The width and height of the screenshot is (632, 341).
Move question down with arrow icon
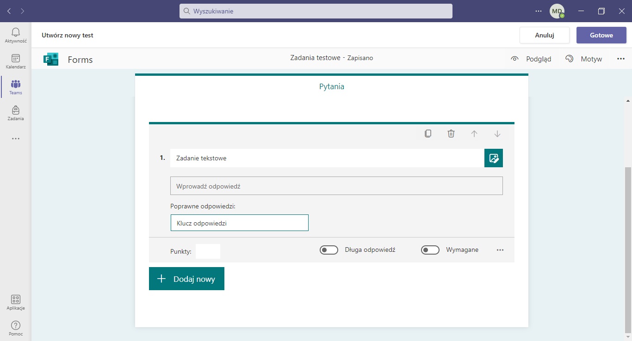(497, 134)
